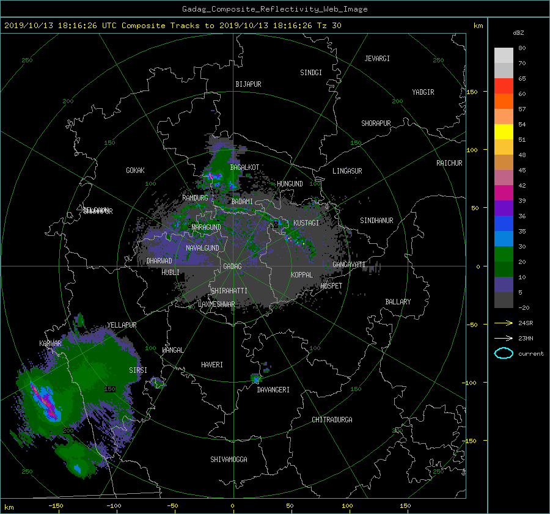Click the '57' value on the dBZ scale
The image size is (550, 514).
point(522,109)
